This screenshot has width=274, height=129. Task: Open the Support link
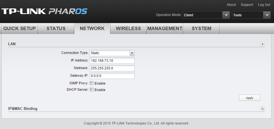[247, 5]
